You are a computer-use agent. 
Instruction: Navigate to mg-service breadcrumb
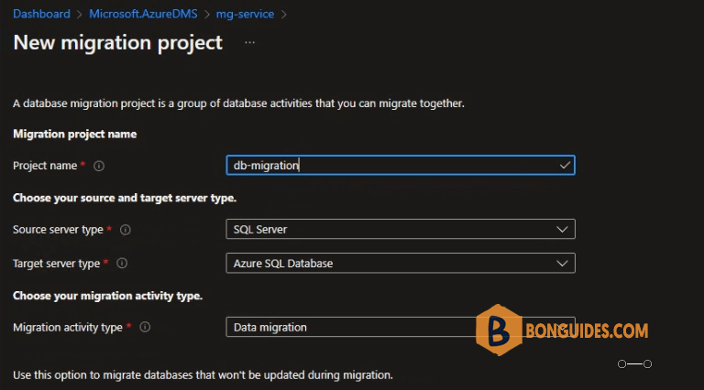(x=245, y=14)
